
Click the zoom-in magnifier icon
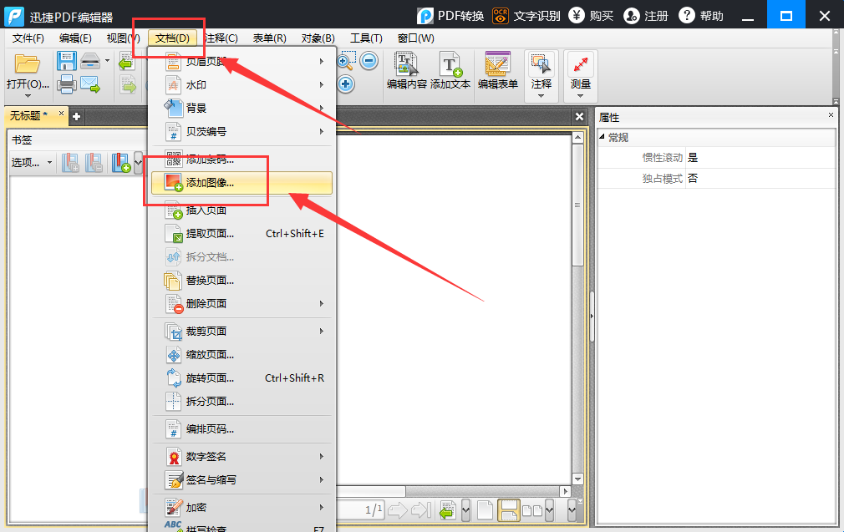click(x=345, y=60)
